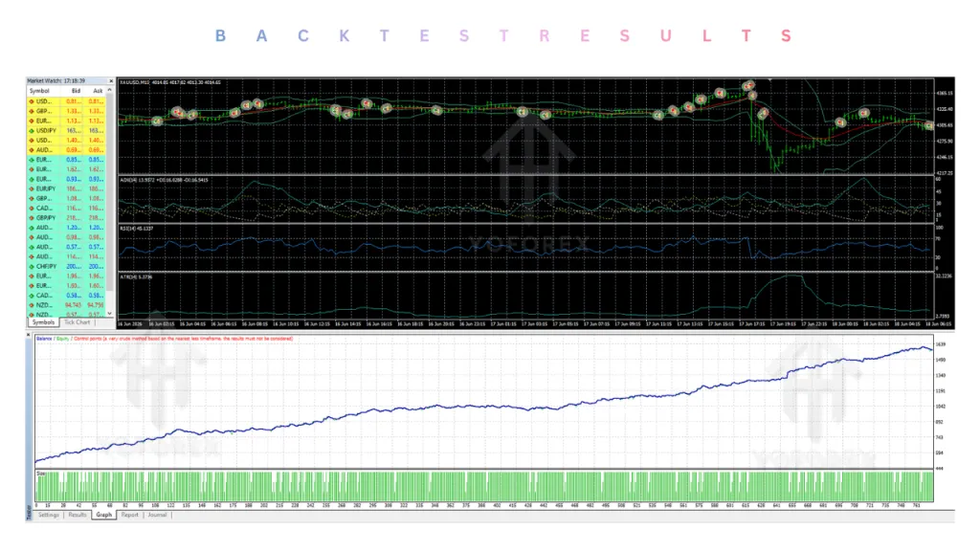Select the CHFJPY symbol arrow icon
This screenshot has height=551, width=980.
pos(32,266)
